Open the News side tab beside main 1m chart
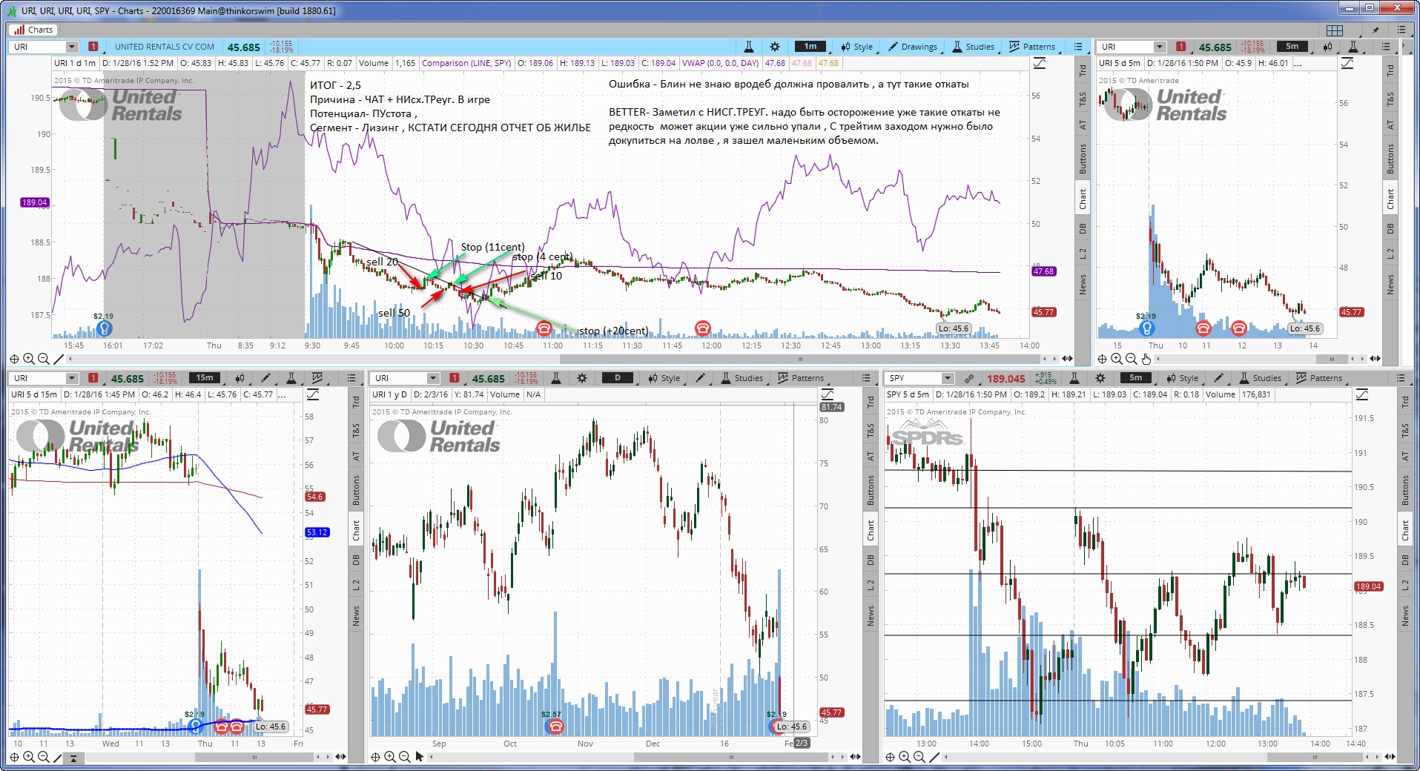 (1083, 283)
